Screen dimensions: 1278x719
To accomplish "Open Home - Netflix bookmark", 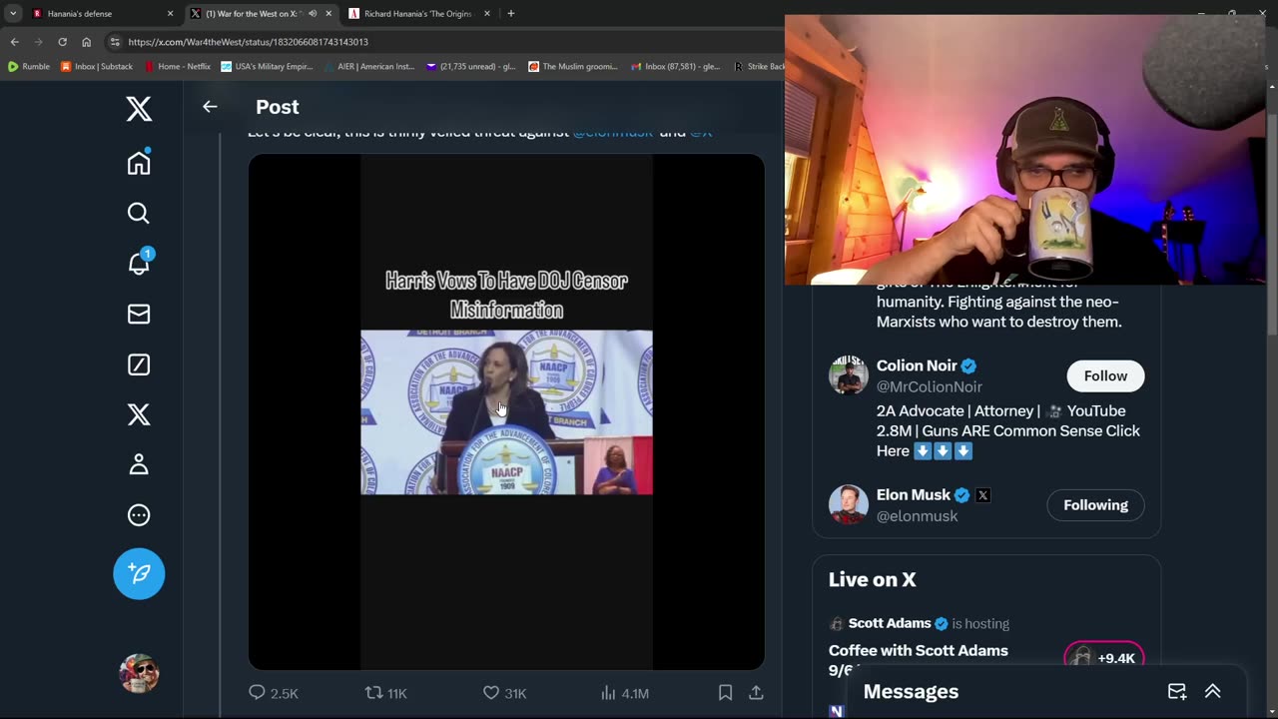I will pyautogui.click(x=178, y=67).
